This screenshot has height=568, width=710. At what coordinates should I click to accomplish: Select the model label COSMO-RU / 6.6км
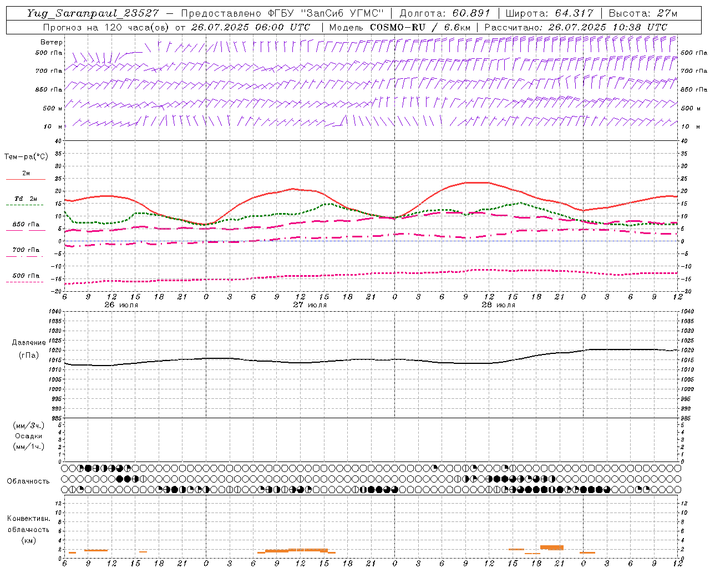[x=420, y=27]
